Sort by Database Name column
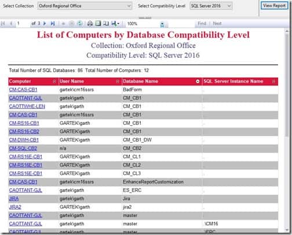Viewport: 292px width, 235px height. coord(198,81)
